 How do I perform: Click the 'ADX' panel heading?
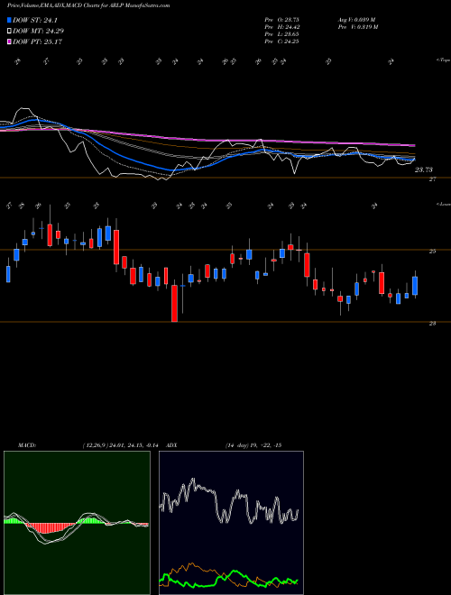pos(172,445)
